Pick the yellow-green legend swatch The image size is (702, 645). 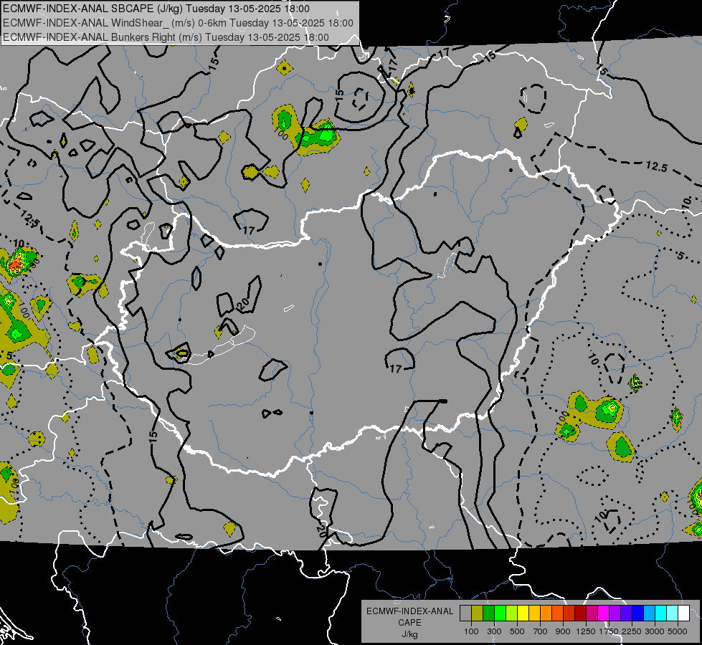point(512,613)
